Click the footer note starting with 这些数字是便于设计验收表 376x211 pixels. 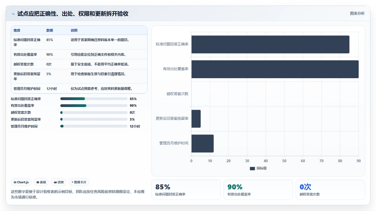click(78, 194)
